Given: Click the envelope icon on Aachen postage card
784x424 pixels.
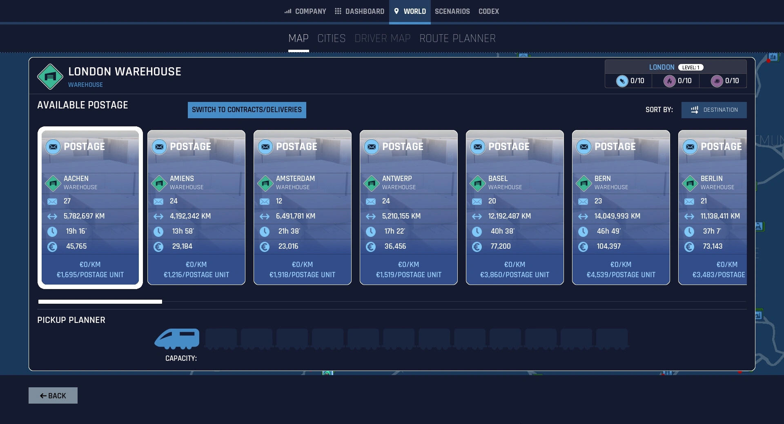Looking at the screenshot, I should [52, 201].
